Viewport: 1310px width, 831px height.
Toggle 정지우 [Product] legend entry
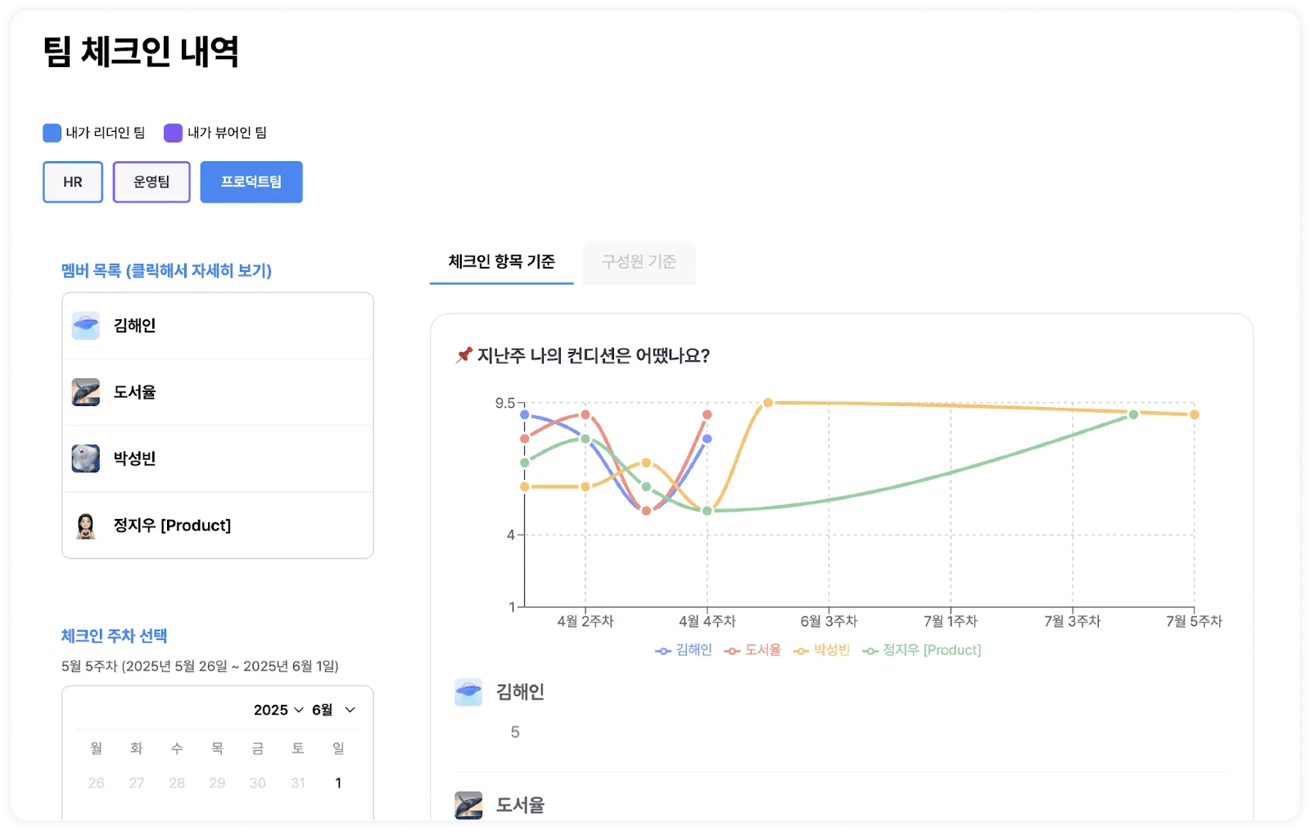pos(921,650)
